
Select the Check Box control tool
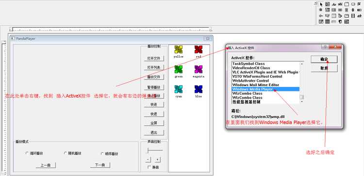pos(359,4)
